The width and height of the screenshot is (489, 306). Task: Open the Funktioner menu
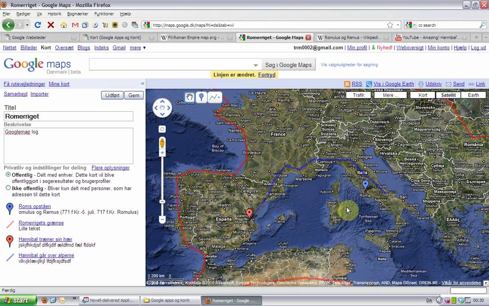[x=104, y=14]
